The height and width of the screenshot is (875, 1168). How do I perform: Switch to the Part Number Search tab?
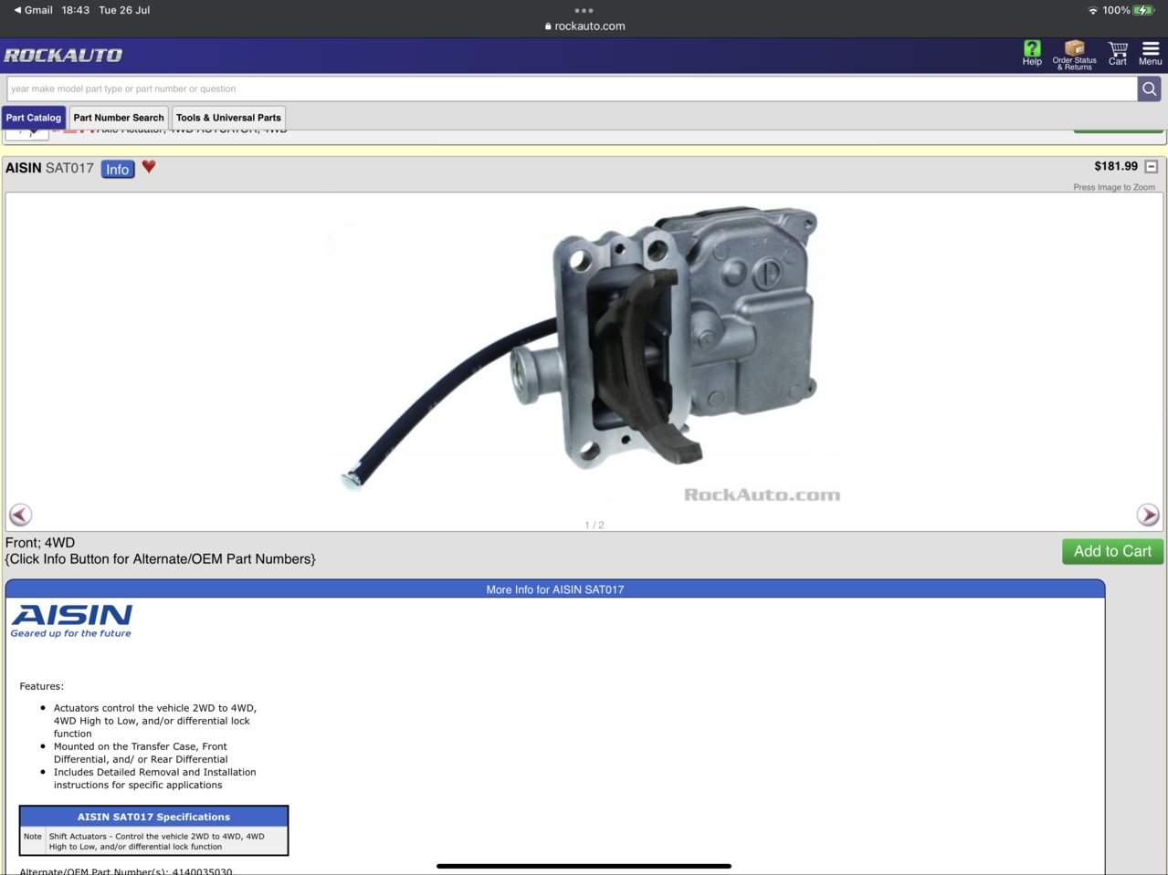pos(119,118)
